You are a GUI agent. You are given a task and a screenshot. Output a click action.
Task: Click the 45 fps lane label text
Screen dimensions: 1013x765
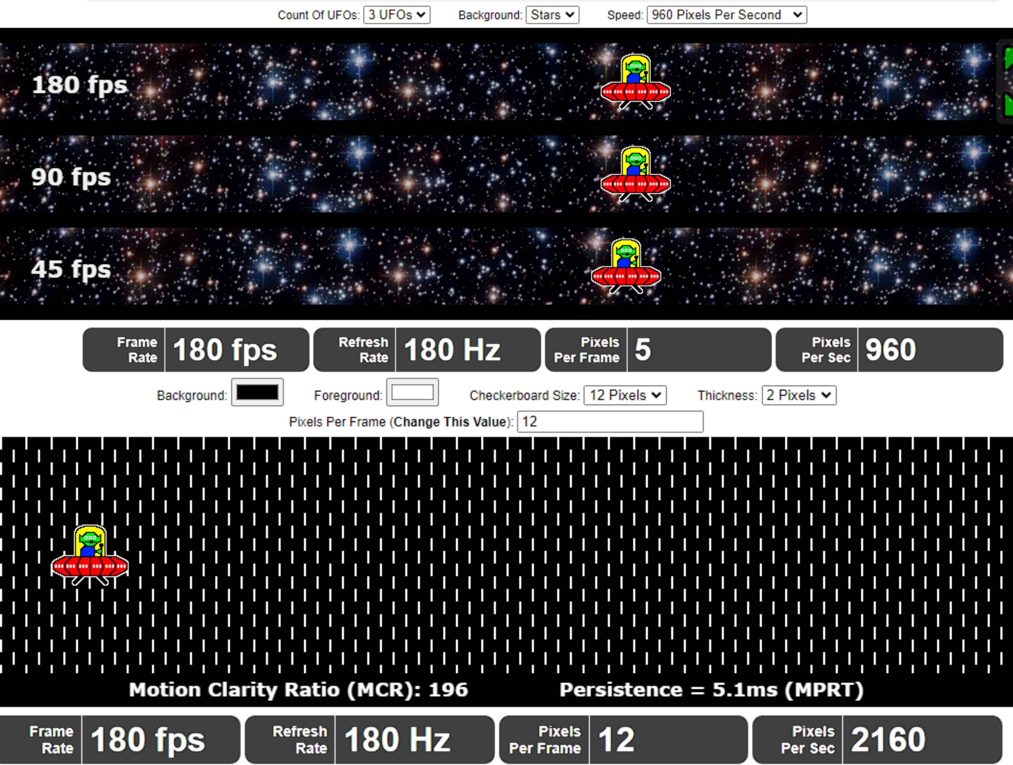point(71,269)
